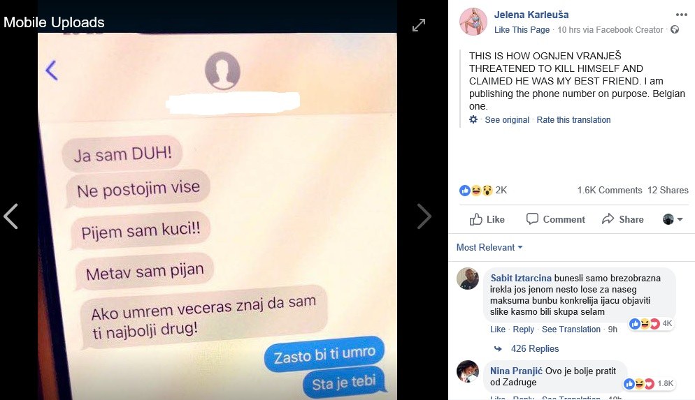
Task: Advance to the next photo with right arrow
Action: point(424,216)
